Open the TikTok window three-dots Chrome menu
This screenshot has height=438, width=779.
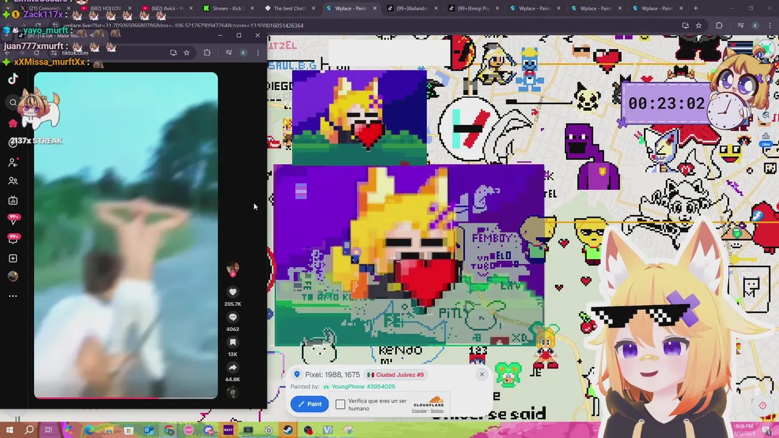[x=257, y=53]
